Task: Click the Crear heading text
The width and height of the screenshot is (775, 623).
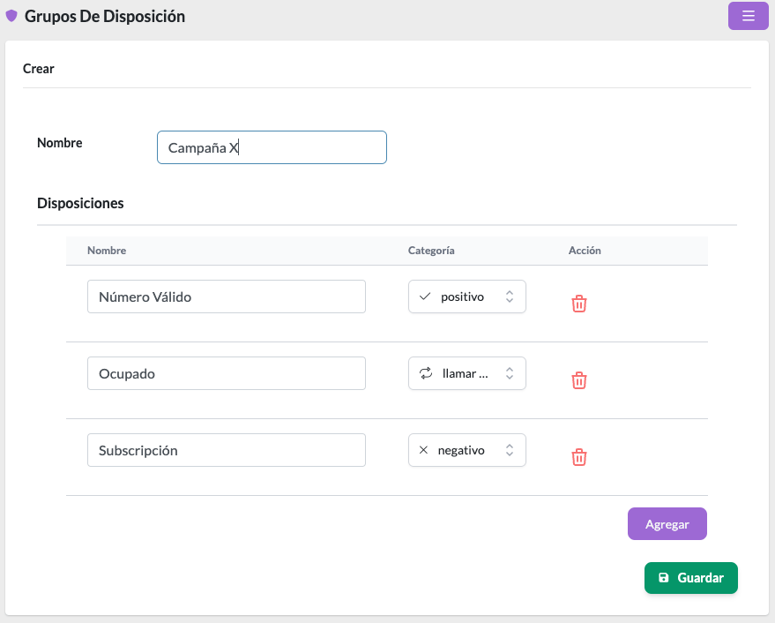Action: pos(39,68)
